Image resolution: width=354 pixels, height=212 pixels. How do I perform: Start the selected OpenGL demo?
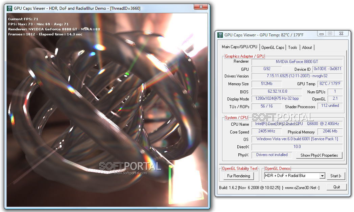336,176
